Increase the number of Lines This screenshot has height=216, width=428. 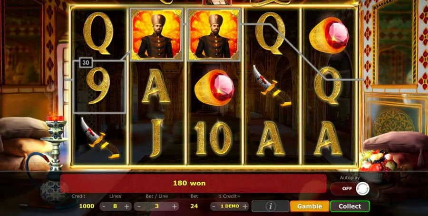(x=126, y=206)
